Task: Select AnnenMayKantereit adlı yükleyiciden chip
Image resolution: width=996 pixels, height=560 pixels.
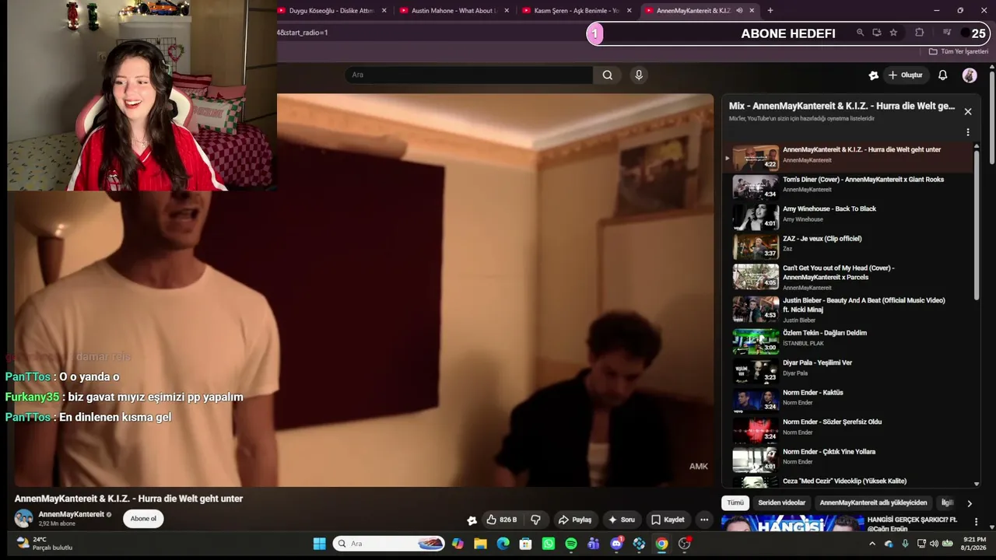Action: [x=873, y=503]
